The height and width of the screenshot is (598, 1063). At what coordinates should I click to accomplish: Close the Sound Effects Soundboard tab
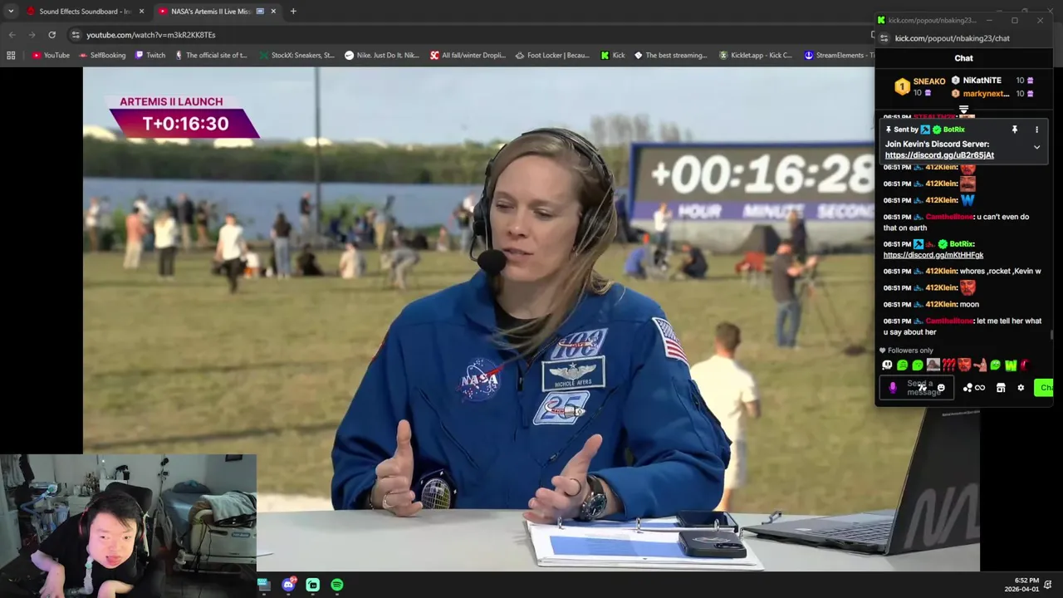141,12
